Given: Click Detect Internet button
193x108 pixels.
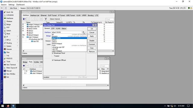Looking at the screenshot, I should (x=55, y=19).
